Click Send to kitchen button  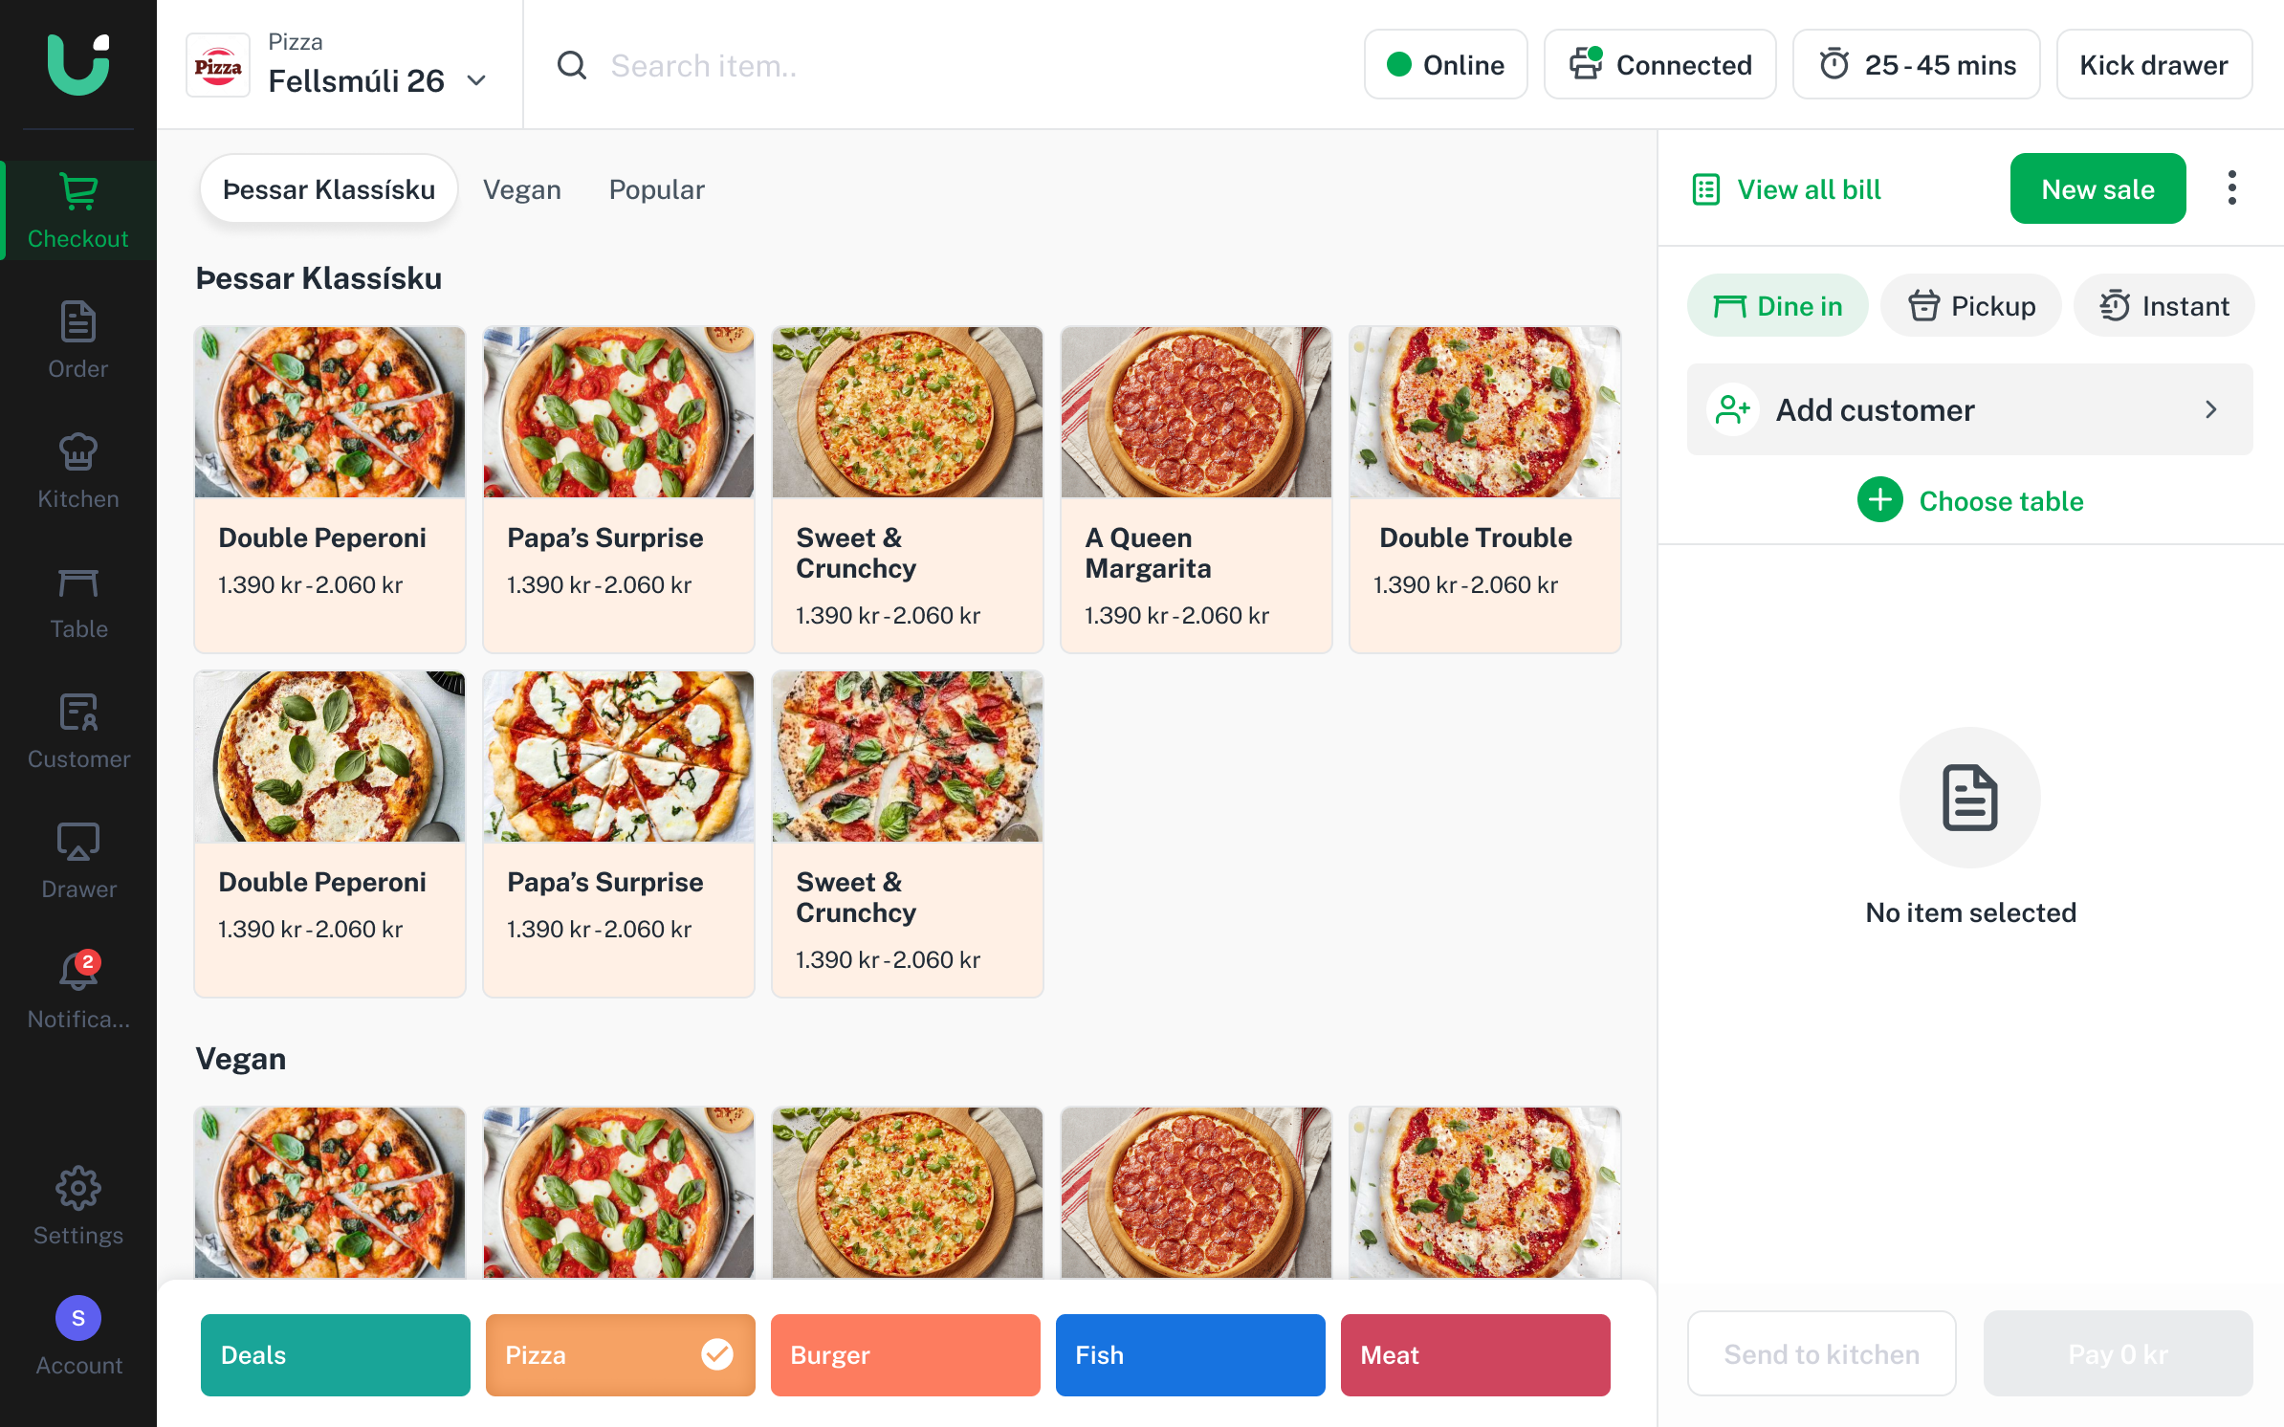point(1821,1353)
